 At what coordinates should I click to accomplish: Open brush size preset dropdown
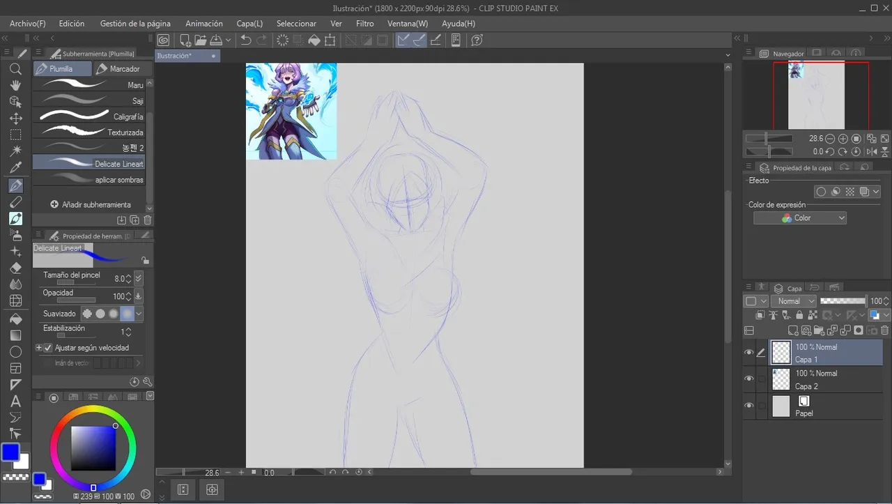coord(138,278)
